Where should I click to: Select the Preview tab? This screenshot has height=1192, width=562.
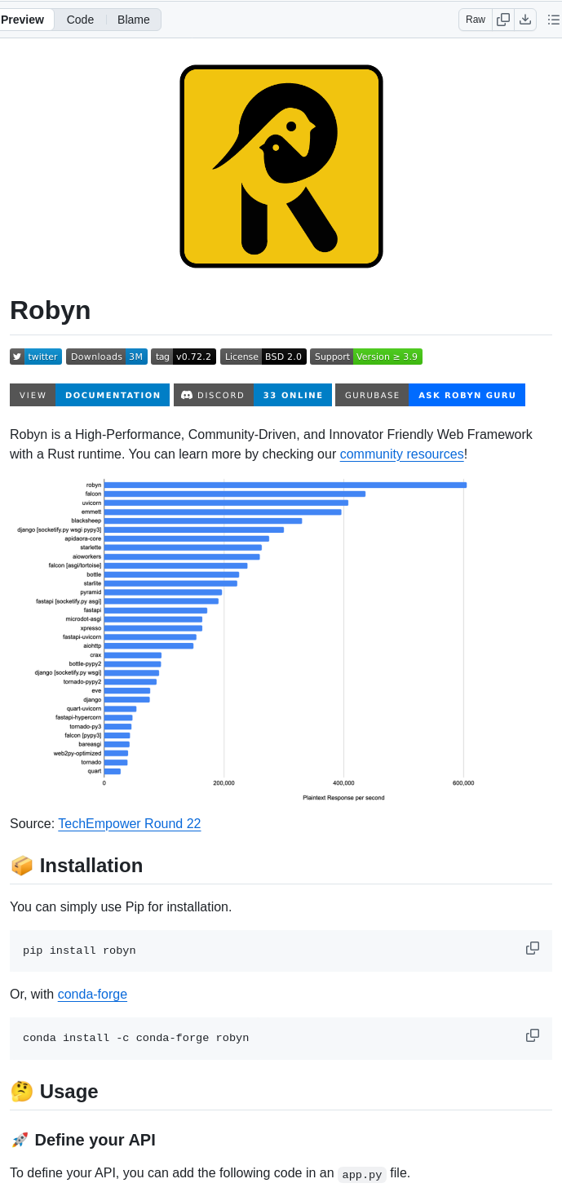(x=23, y=20)
